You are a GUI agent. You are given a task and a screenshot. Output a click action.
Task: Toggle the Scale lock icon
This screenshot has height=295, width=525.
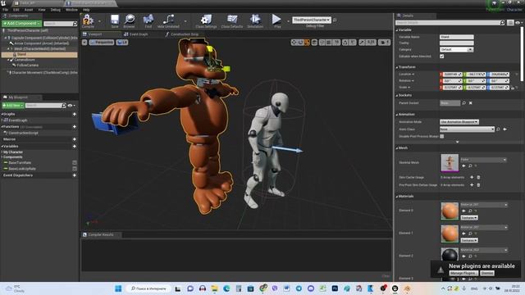point(513,88)
